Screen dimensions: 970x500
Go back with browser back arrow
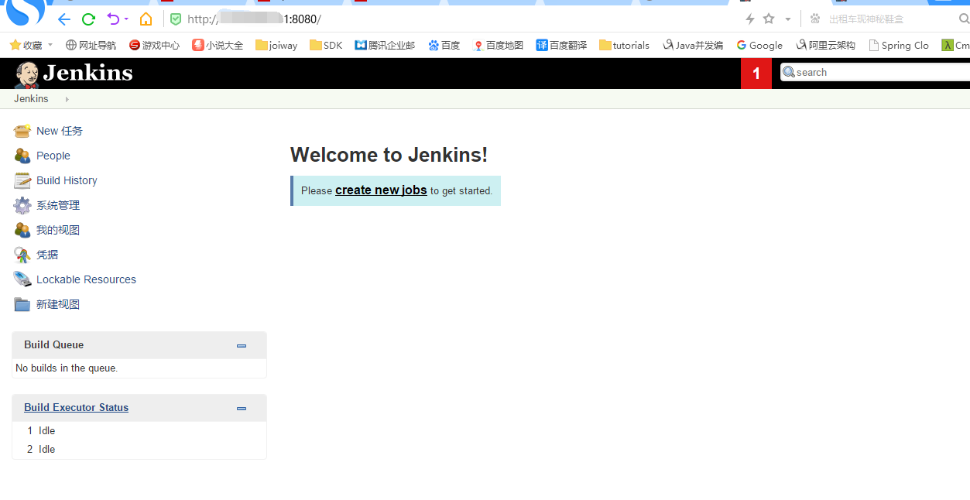pyautogui.click(x=64, y=19)
